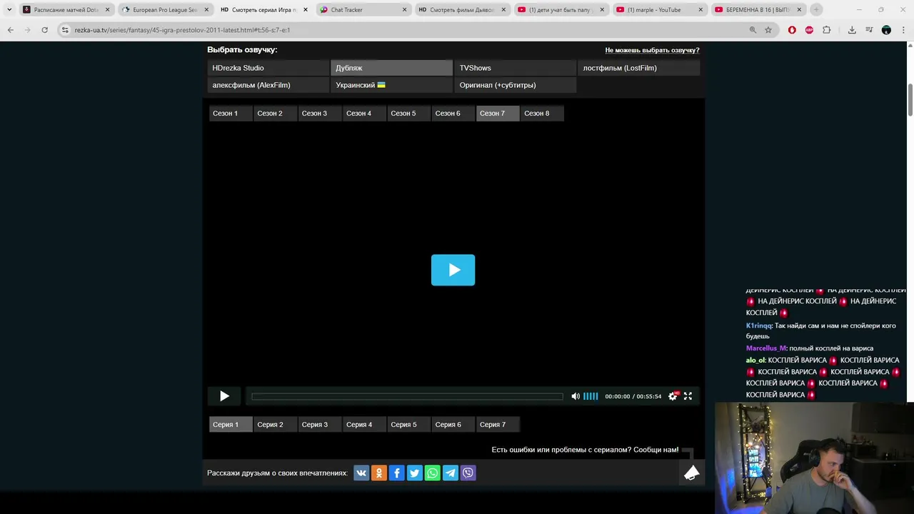
Task: Start playback with the control bar play icon
Action: point(224,396)
